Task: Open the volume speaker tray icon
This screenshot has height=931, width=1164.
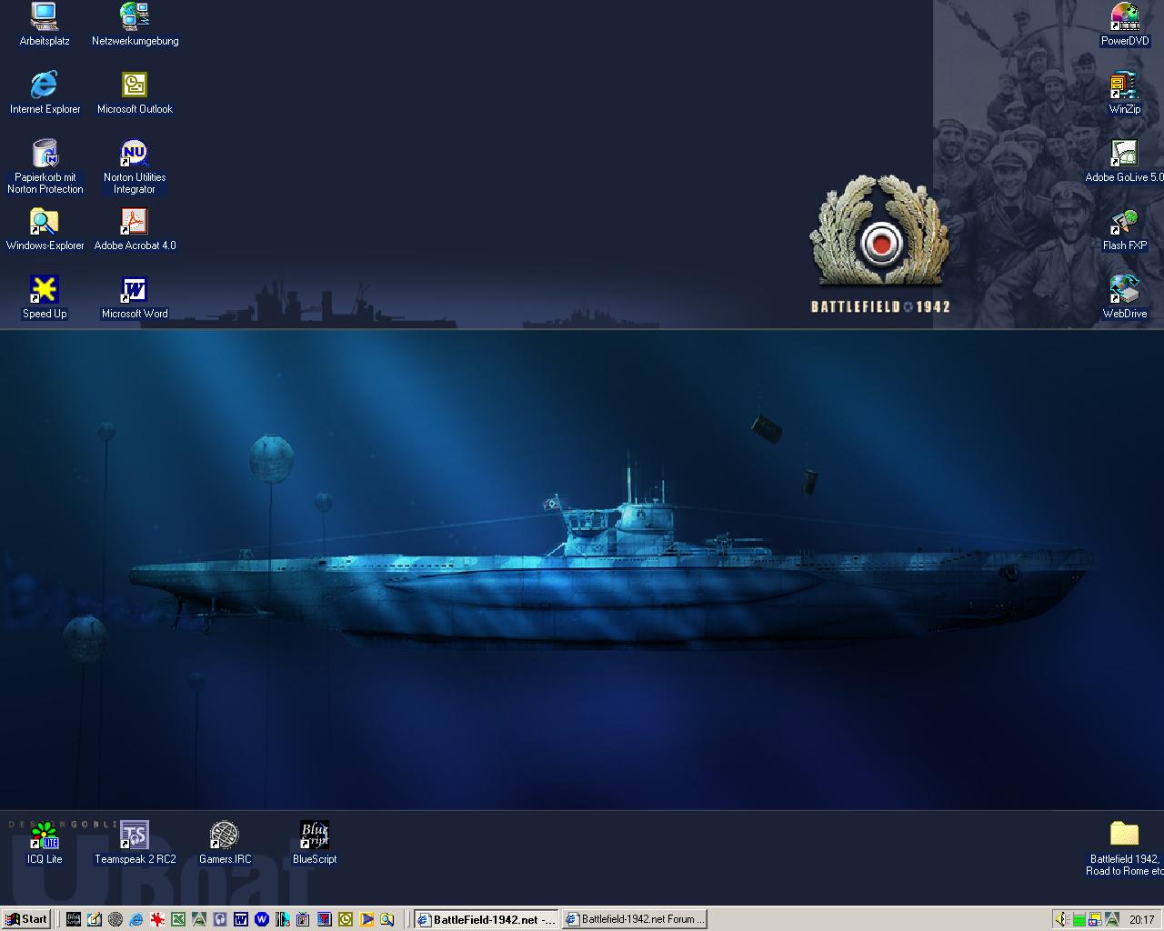Action: [1061, 919]
